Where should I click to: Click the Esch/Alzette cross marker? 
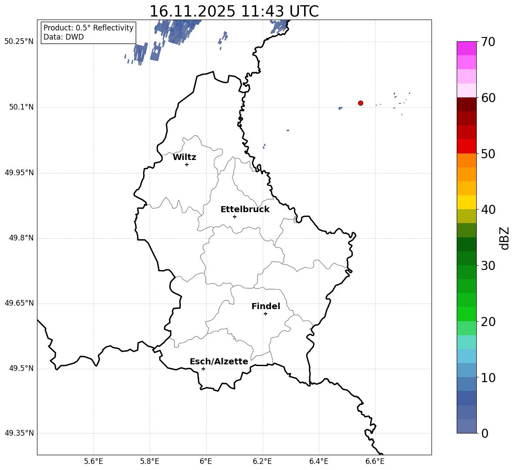point(203,369)
